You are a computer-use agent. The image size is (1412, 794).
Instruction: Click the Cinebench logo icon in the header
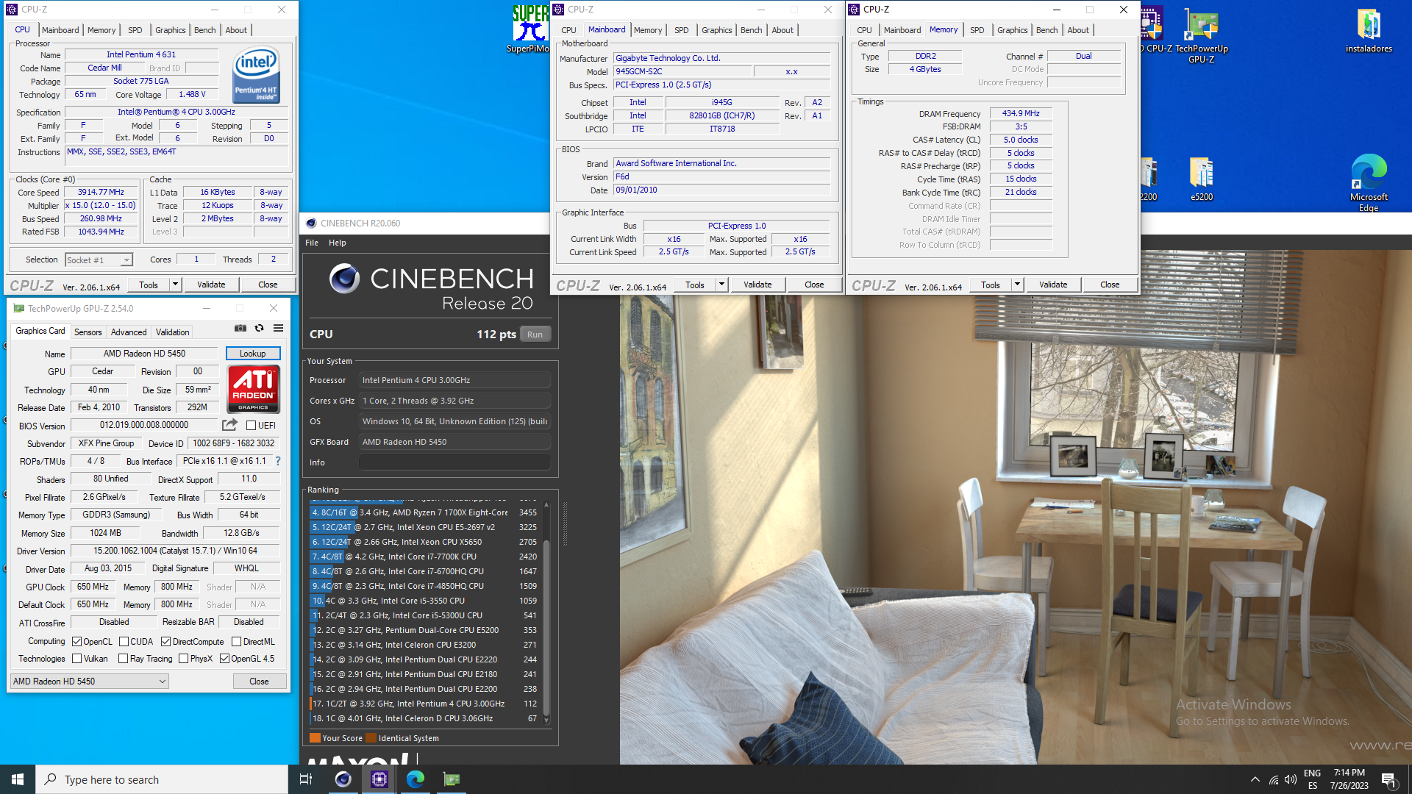coord(344,279)
